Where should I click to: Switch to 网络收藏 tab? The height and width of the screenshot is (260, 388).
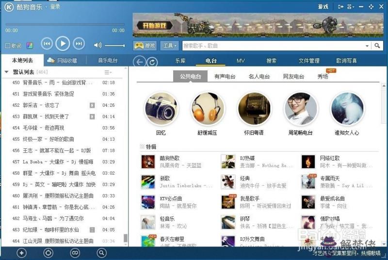click(x=63, y=60)
